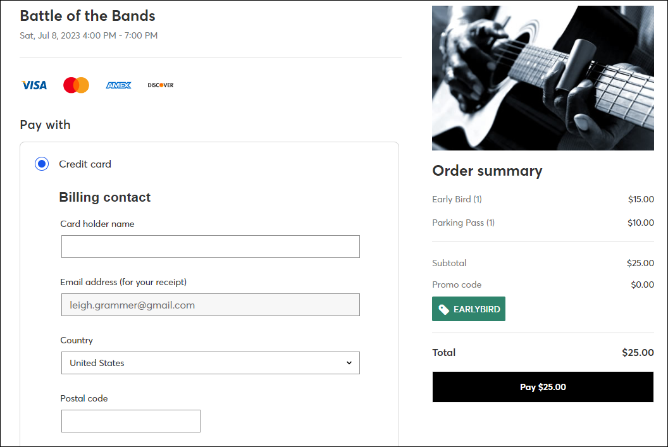Click the Visa card logo
The height and width of the screenshot is (447, 668).
click(34, 85)
